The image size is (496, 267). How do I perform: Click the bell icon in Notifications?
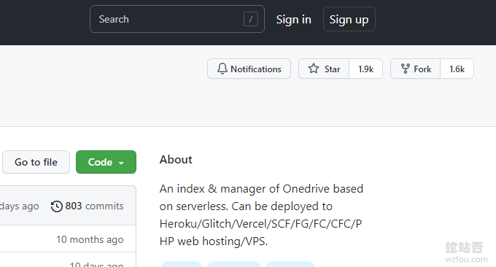[x=222, y=69]
